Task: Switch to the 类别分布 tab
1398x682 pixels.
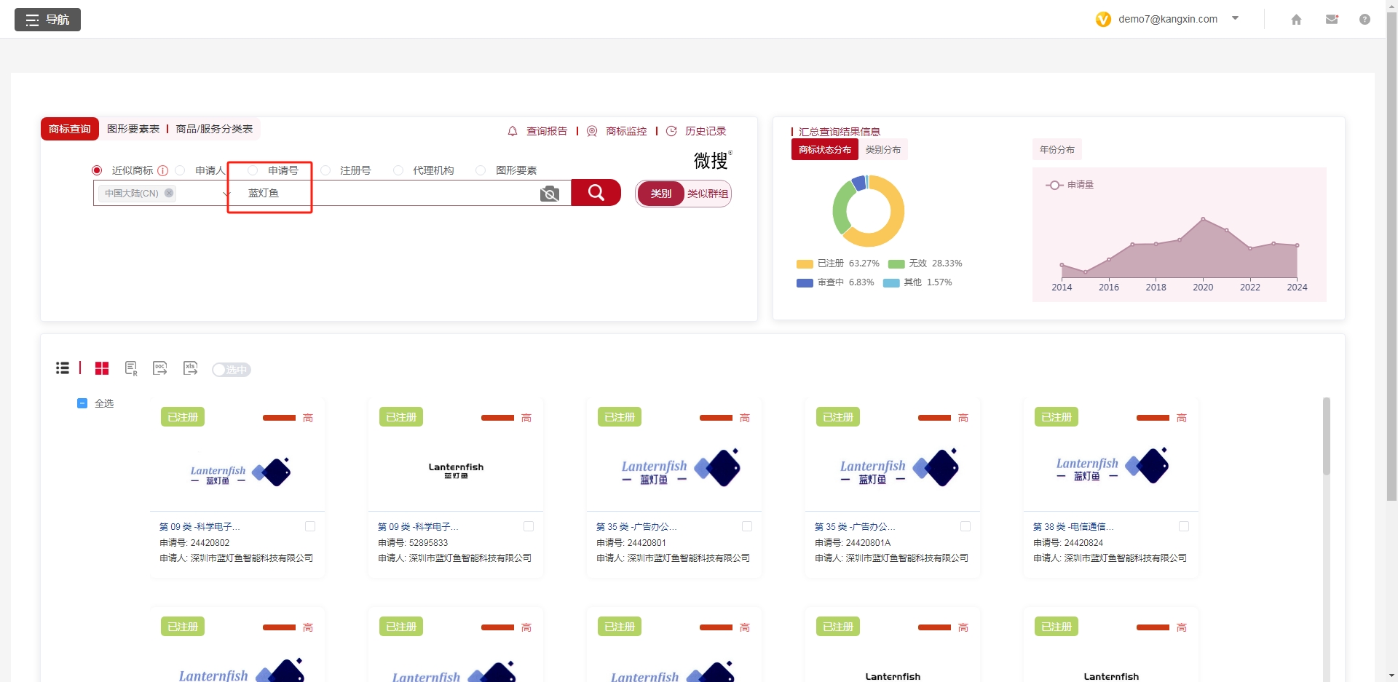Action: tap(884, 149)
